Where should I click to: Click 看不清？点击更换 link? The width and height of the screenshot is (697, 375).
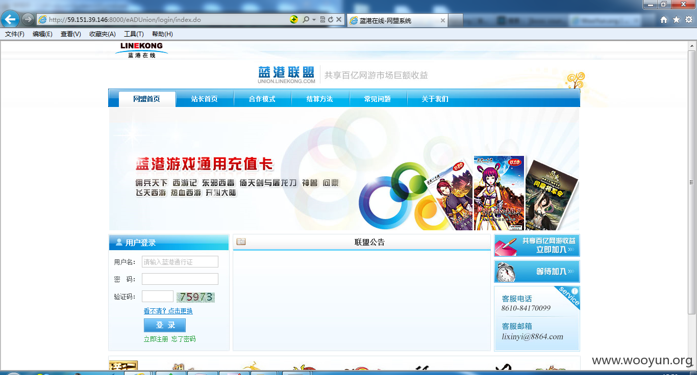(168, 311)
